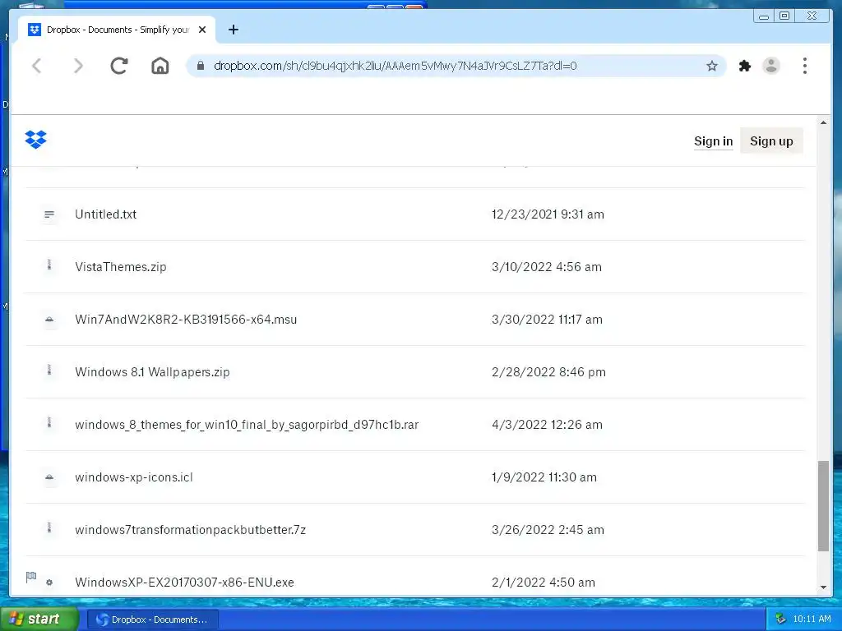
Task: Open the Windows XP start menu
Action: tap(39, 619)
